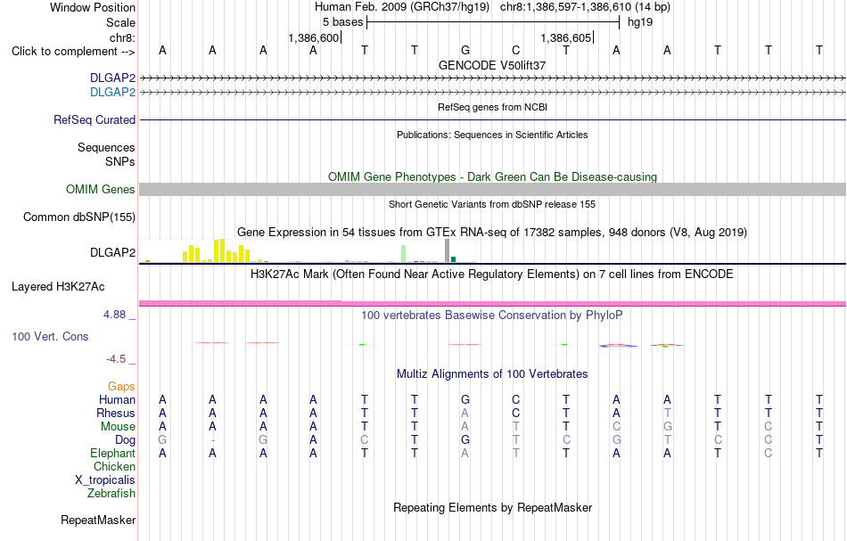Click the RepeatMasker track label
This screenshot has height=541, width=847.
tap(98, 520)
